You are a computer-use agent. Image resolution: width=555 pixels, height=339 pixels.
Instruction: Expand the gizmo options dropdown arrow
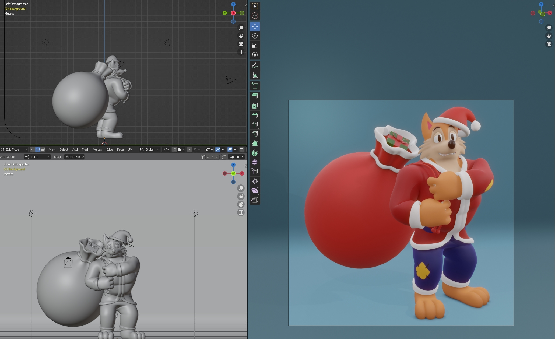pos(223,149)
